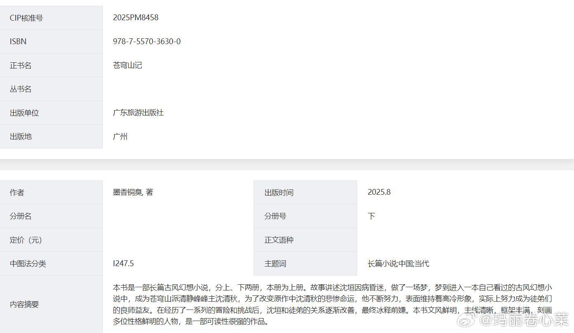Viewport: 574px width, 333px height.
Task: Click the 定价（元） label
Action: click(26, 240)
